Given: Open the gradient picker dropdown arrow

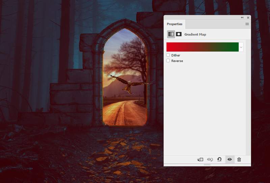Looking at the screenshot, I should [x=241, y=47].
